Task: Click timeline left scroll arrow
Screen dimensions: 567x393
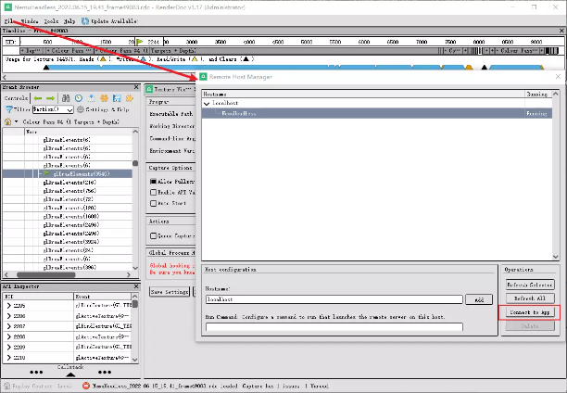Action: pos(5,77)
